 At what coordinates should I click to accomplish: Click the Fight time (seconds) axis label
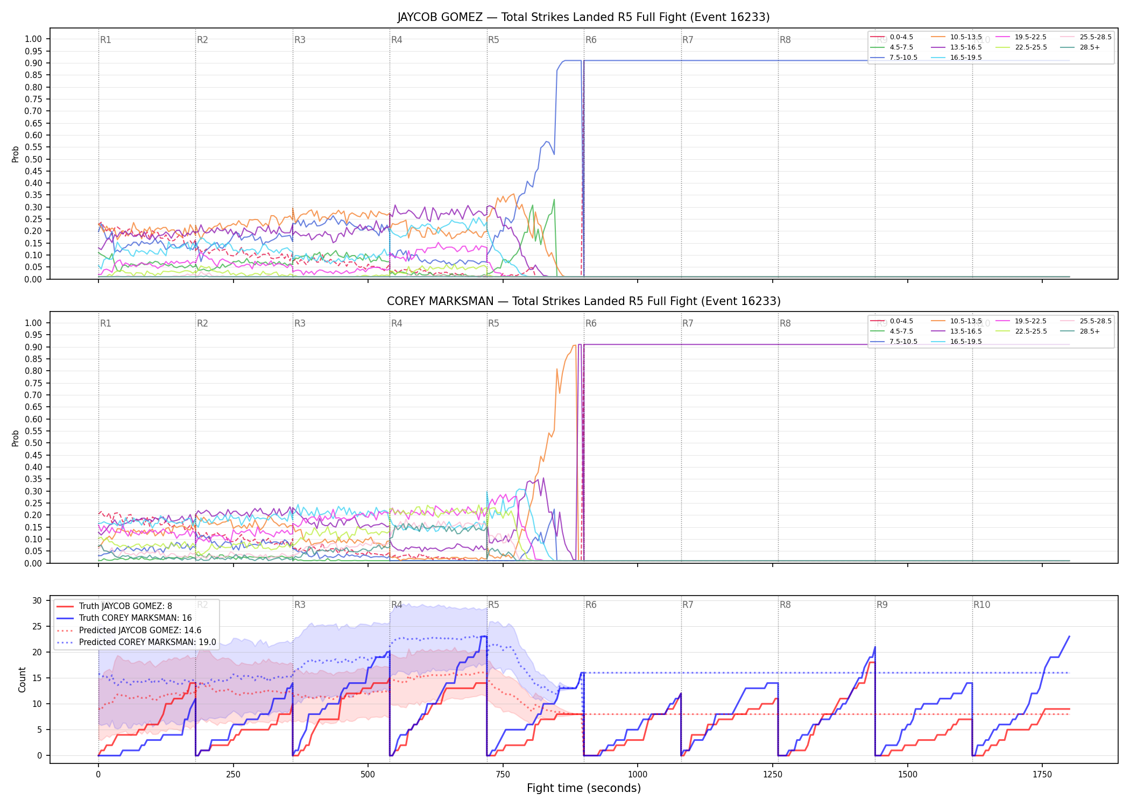[584, 788]
